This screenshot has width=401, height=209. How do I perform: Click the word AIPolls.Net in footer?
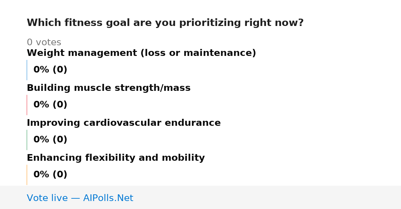[108, 198]
